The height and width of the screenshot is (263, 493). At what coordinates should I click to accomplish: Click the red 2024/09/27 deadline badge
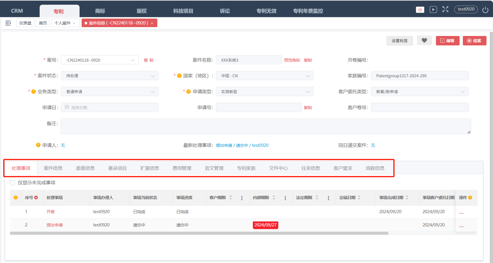point(266,225)
